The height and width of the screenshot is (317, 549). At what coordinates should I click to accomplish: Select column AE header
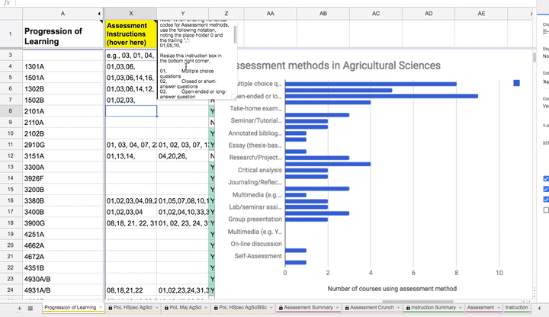pyautogui.click(x=481, y=13)
